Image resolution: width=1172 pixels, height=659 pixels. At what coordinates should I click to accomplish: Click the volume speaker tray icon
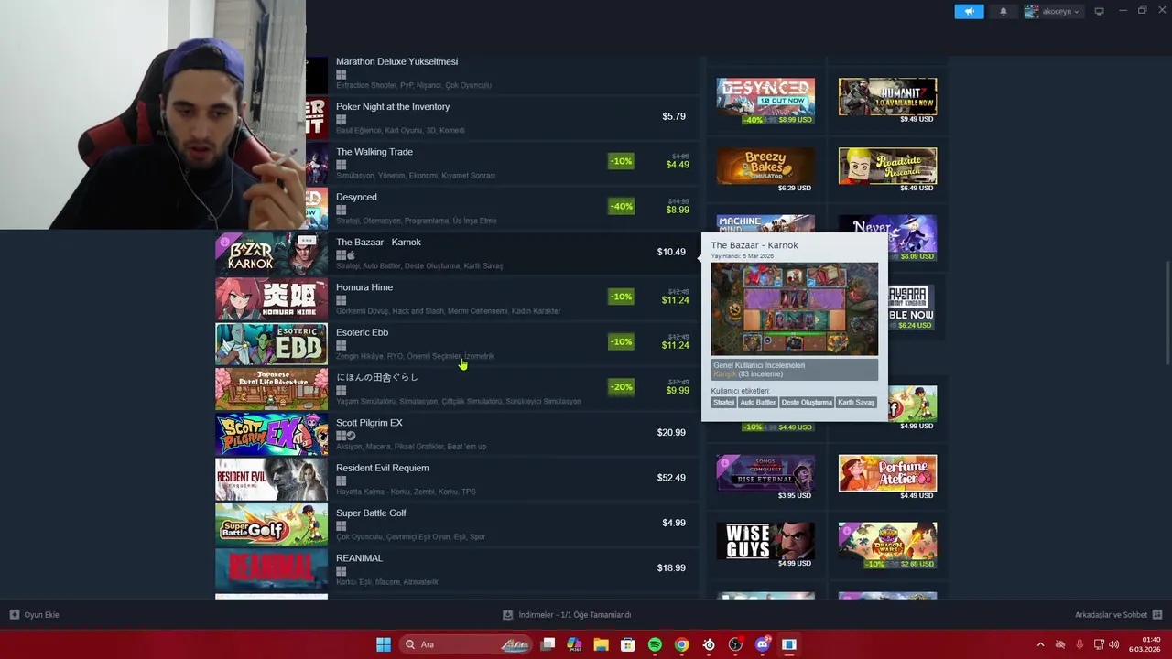point(1114,644)
